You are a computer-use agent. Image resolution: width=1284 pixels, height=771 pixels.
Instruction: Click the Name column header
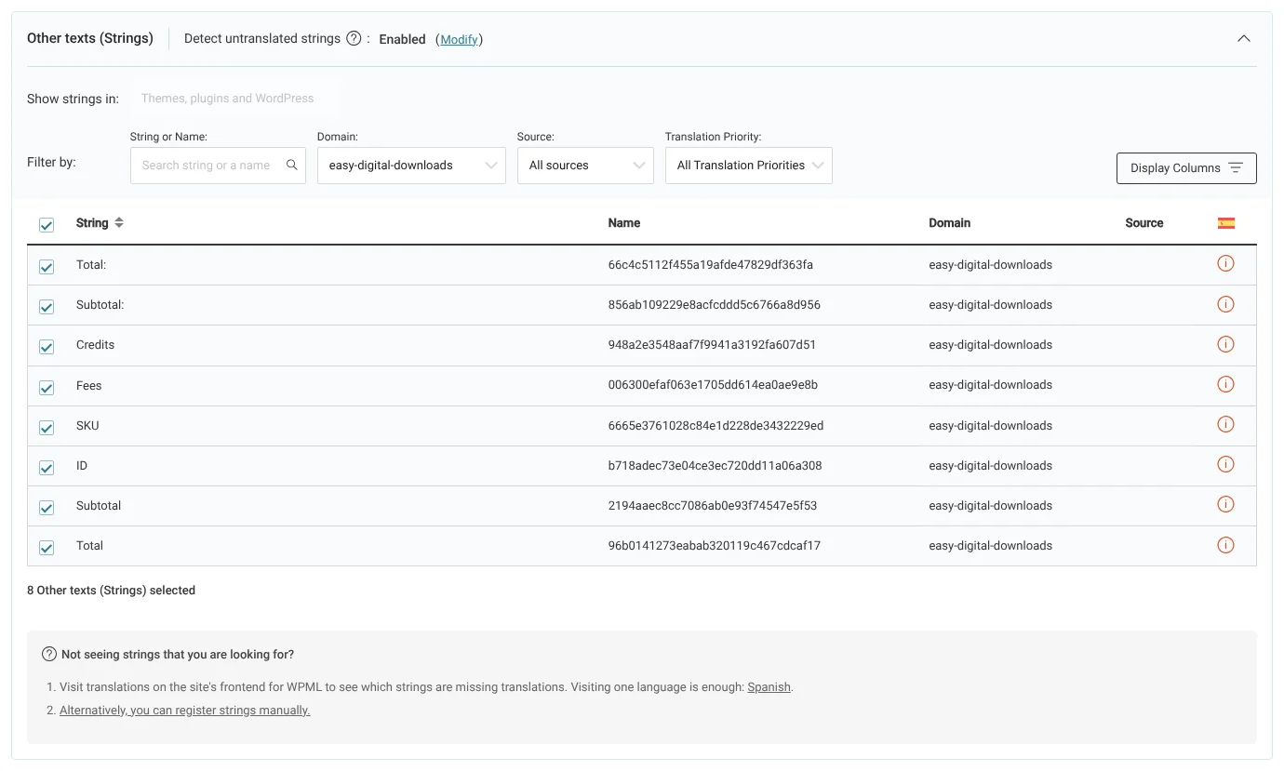(x=624, y=223)
